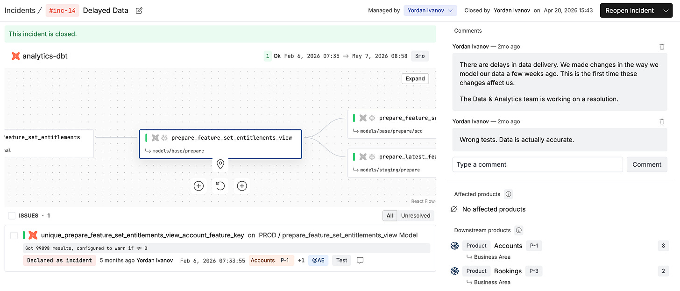This screenshot has height=291, width=680.
Task: Open the unique_prepare_feature_set_entitlements_view_account_feature_key issue link
Action: pos(142,235)
